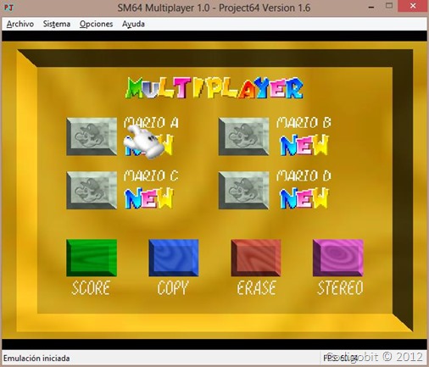Screen dimensions: 429x367
Task: Open the Opciones menu
Action: 96,24
